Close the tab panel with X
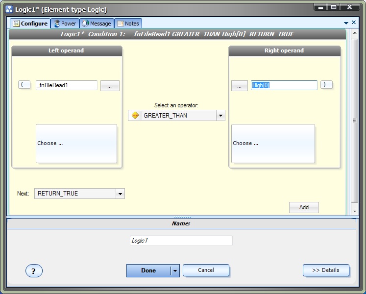The image size is (366, 294). click(354, 23)
